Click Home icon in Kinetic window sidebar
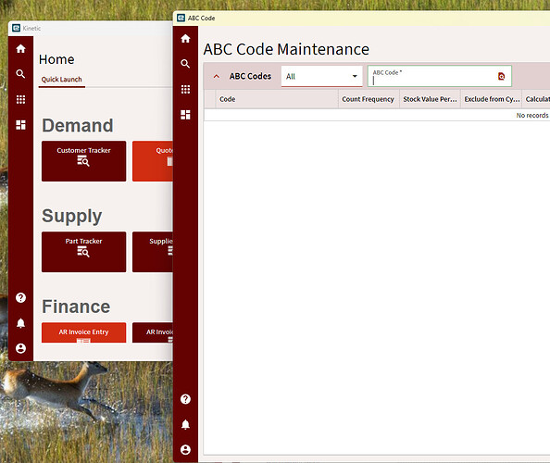 point(20,49)
